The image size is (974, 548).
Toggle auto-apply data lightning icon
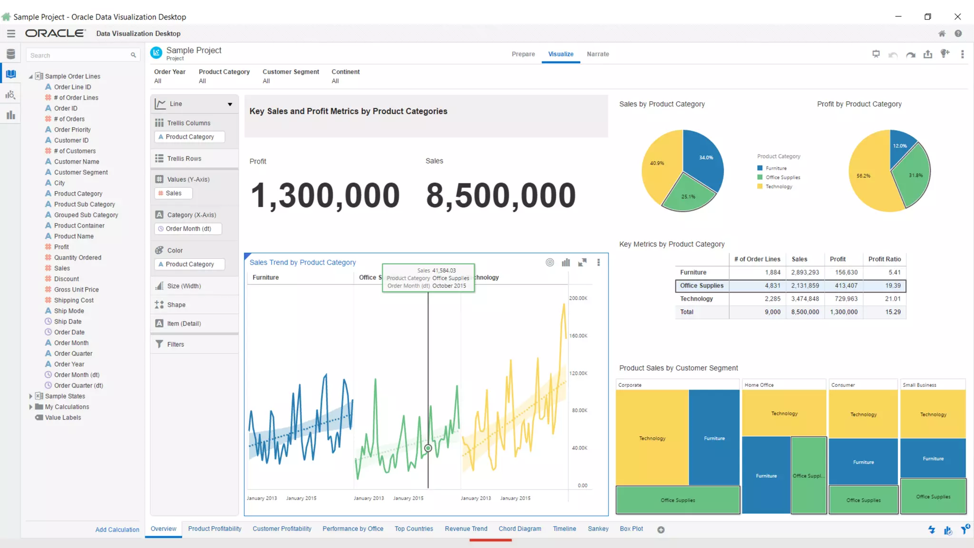click(x=931, y=529)
